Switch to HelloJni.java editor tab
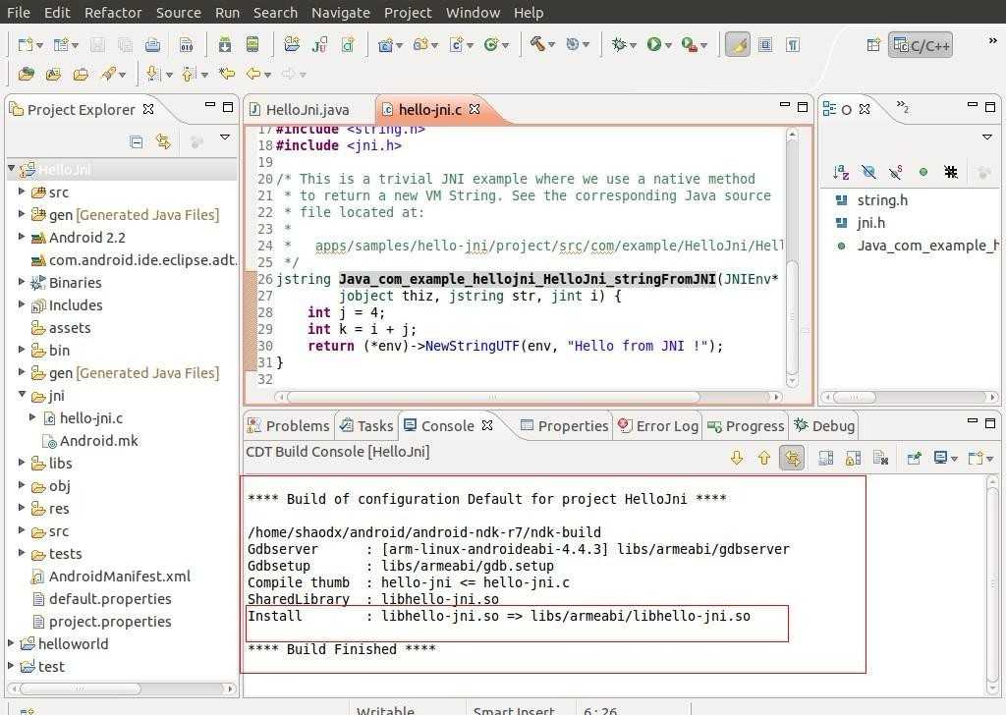 [x=307, y=110]
